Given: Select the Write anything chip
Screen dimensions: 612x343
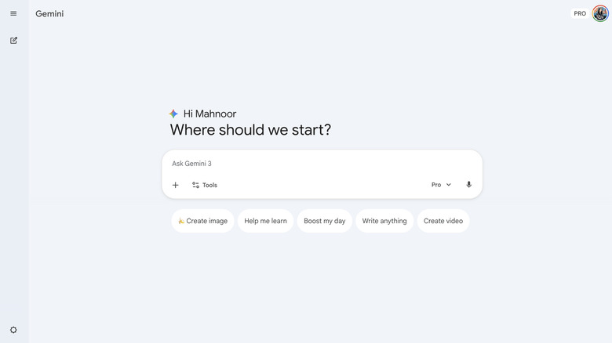Looking at the screenshot, I should (x=384, y=221).
